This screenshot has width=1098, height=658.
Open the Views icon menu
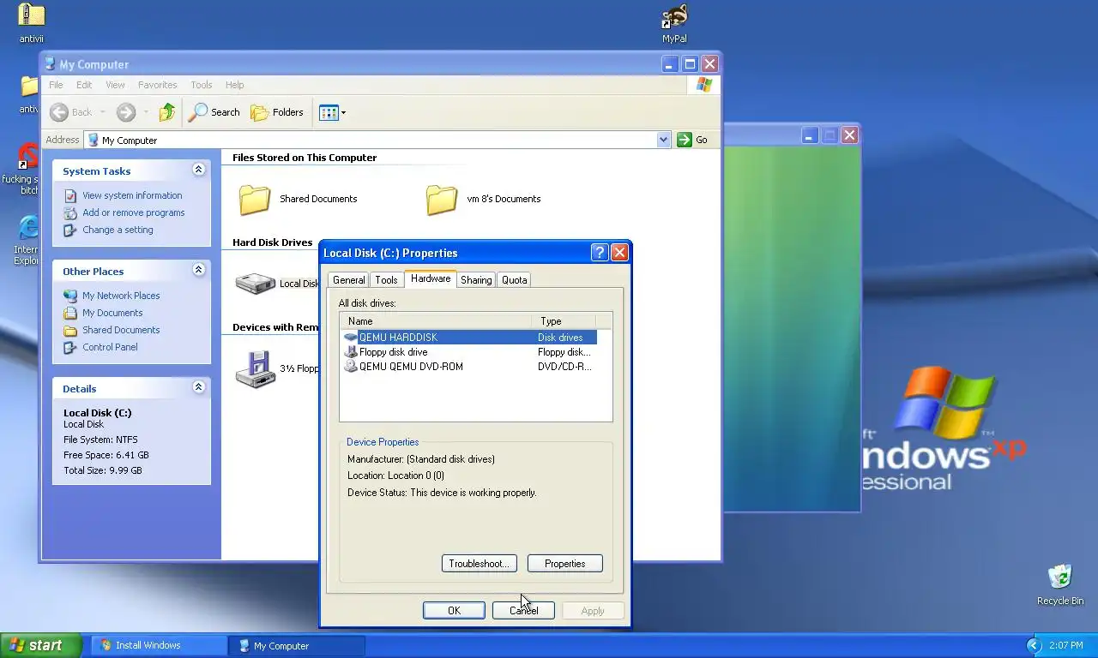click(x=333, y=112)
